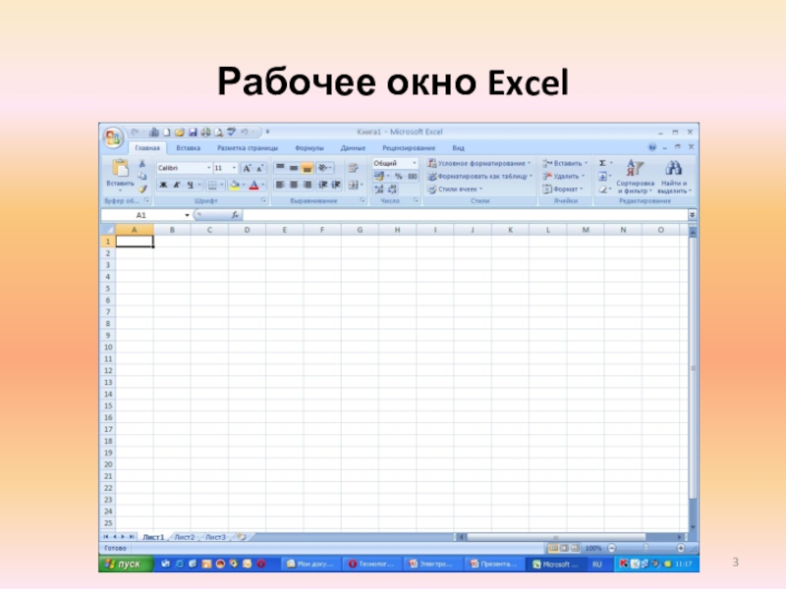
Task: Click the Sort and Filter (Сортировка и фильтр) icon
Action: click(635, 169)
